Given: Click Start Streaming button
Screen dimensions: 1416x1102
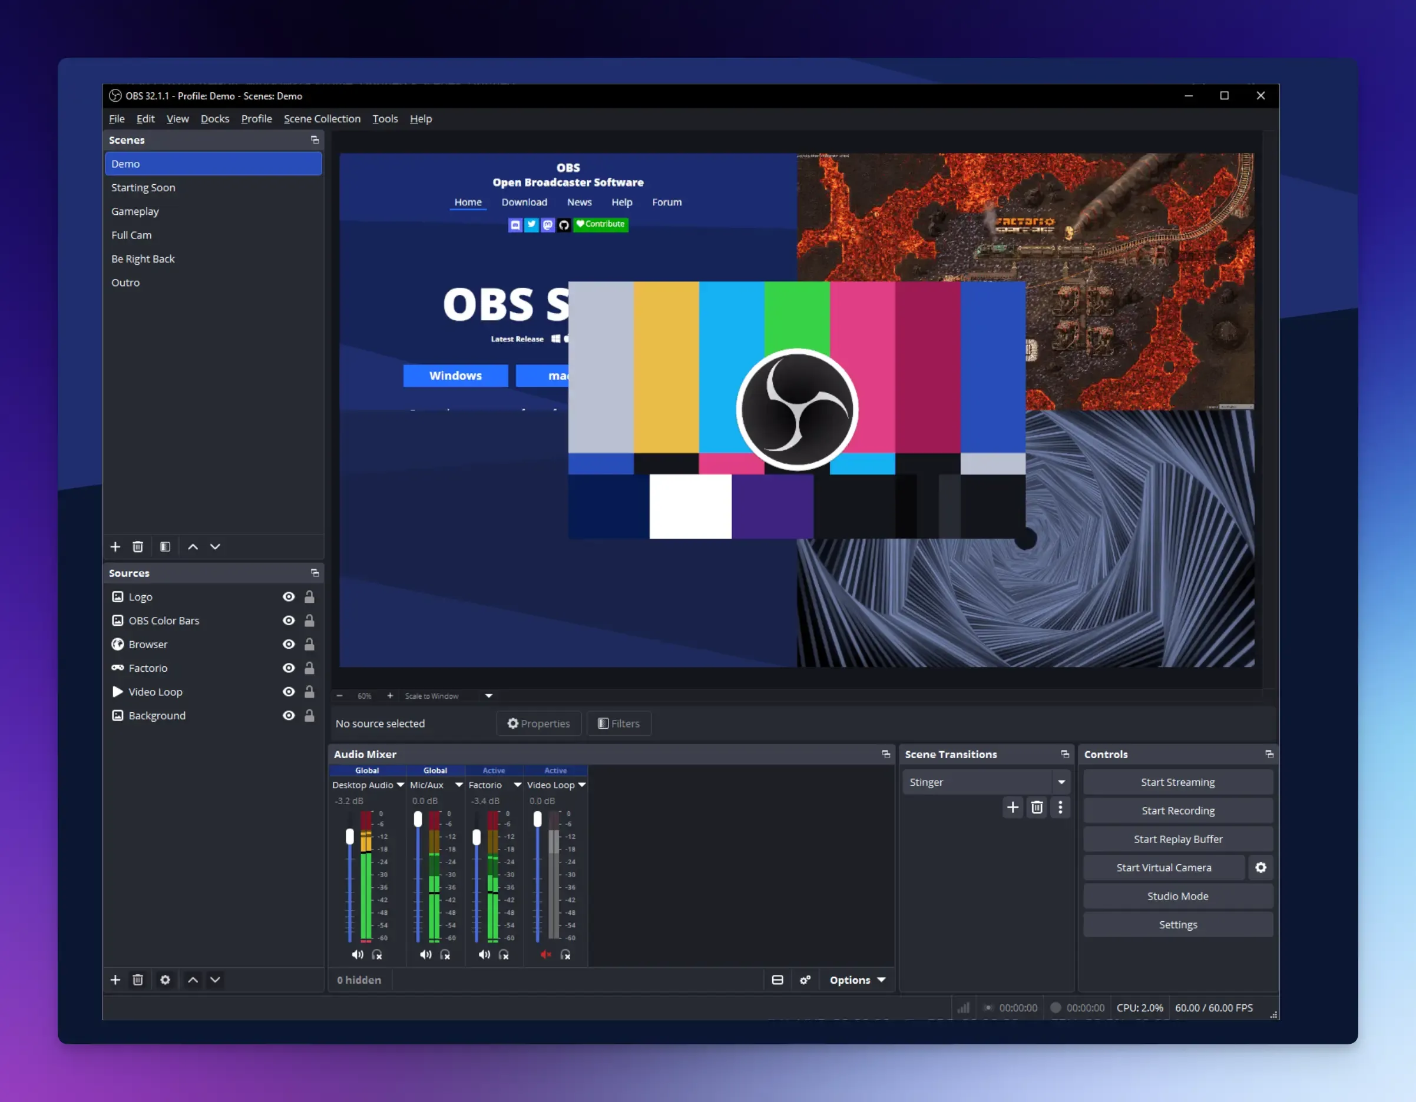Looking at the screenshot, I should point(1178,782).
